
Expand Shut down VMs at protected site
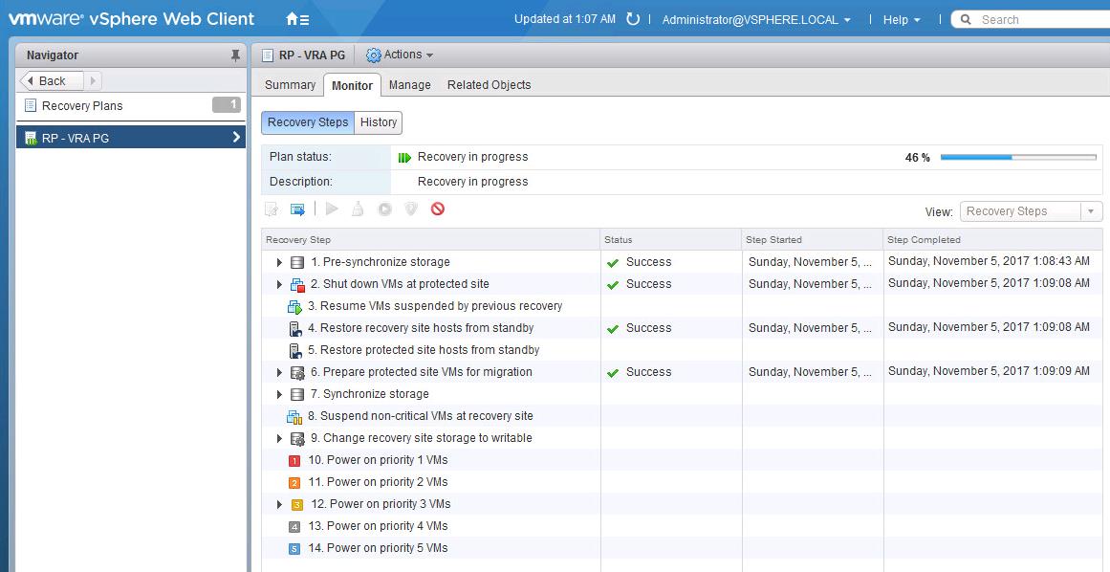pos(280,285)
